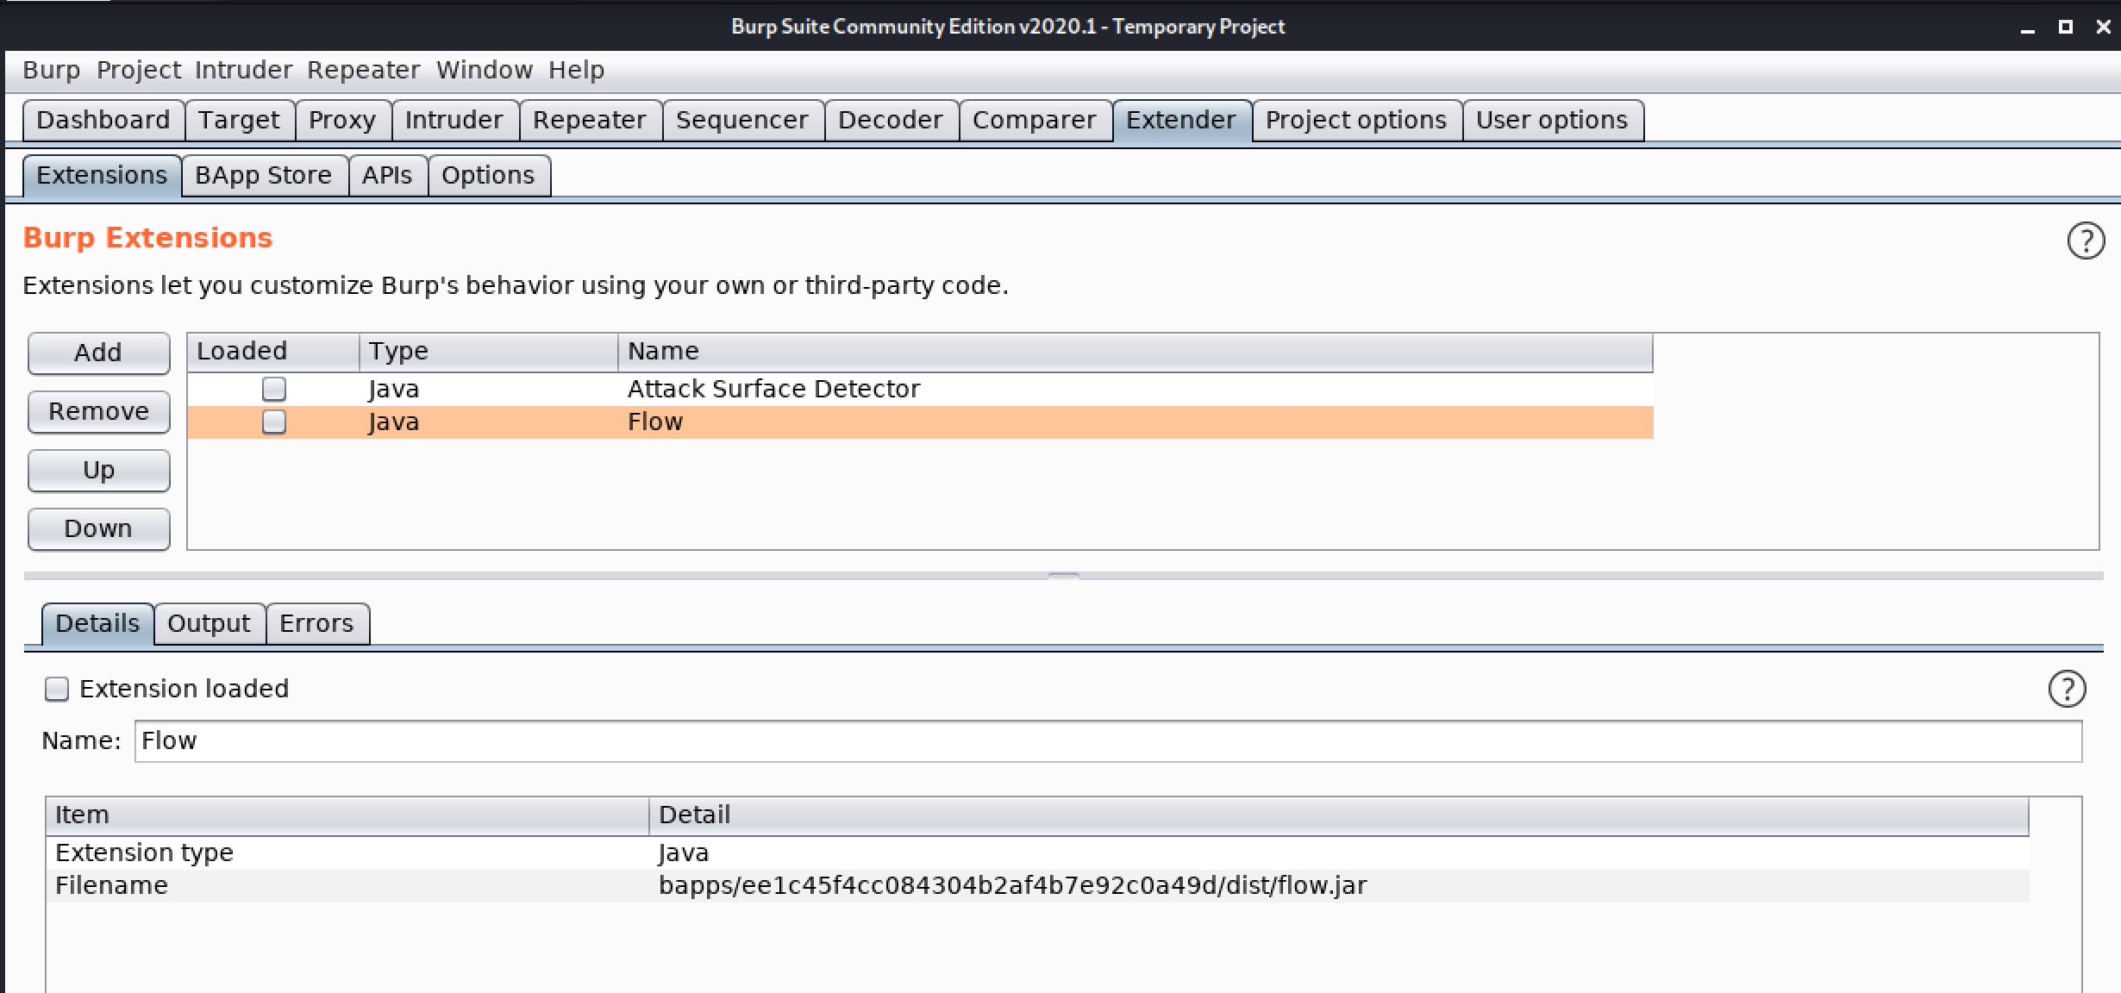The height and width of the screenshot is (993, 2121).
Task: Open the Burp menu
Action: (52, 70)
